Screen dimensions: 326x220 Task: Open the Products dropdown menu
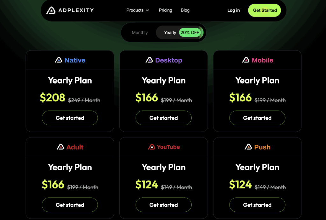tap(135, 10)
